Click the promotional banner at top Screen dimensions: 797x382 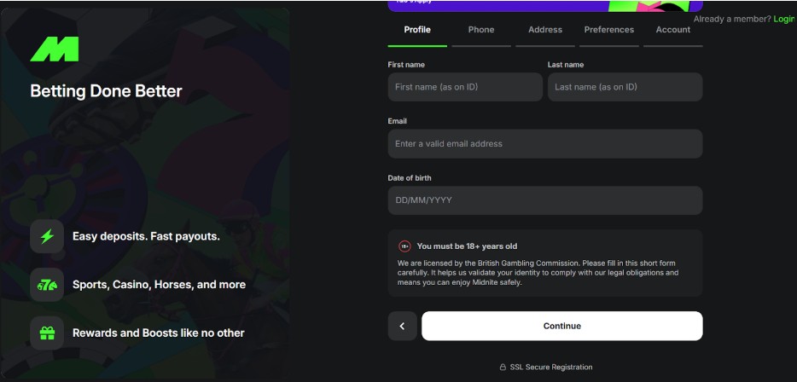point(544,5)
